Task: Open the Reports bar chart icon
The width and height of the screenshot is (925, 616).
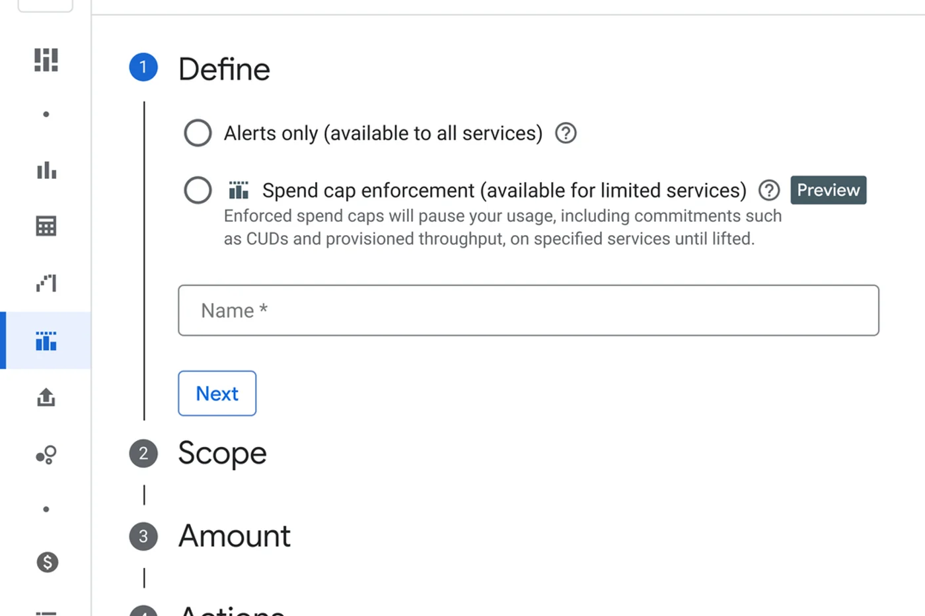Action: pos(46,170)
